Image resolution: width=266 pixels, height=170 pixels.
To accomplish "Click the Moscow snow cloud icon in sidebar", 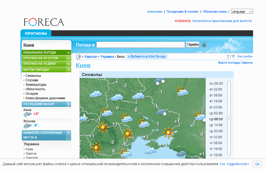I will point(27,125).
